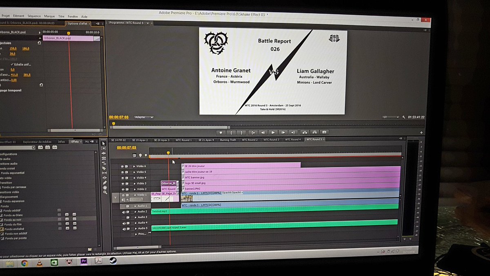The image size is (490, 276).
Task: Mark Out point in Program monitor
Action: tap(241, 132)
